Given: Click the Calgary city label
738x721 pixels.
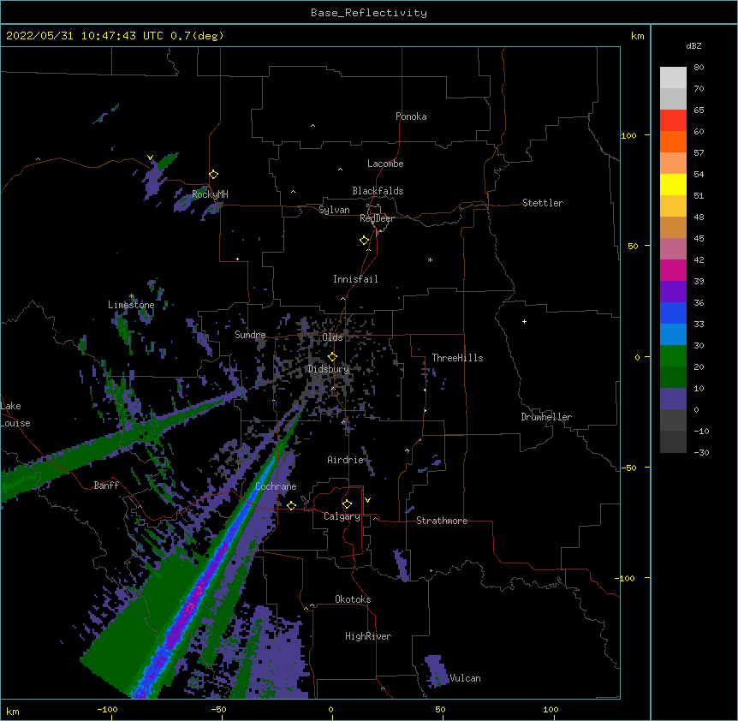Looking at the screenshot, I should [342, 516].
